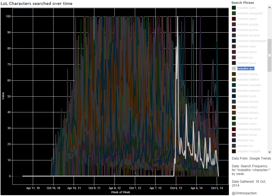Click the legend scrollbar down arrow
The width and height of the screenshot is (273, 196).
coord(269,152)
